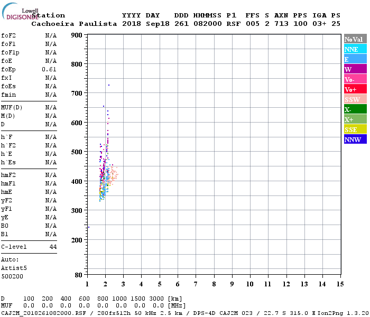This screenshot has height=317, width=370.
Task: Click the FFS value 005
Action: pos(253,24)
